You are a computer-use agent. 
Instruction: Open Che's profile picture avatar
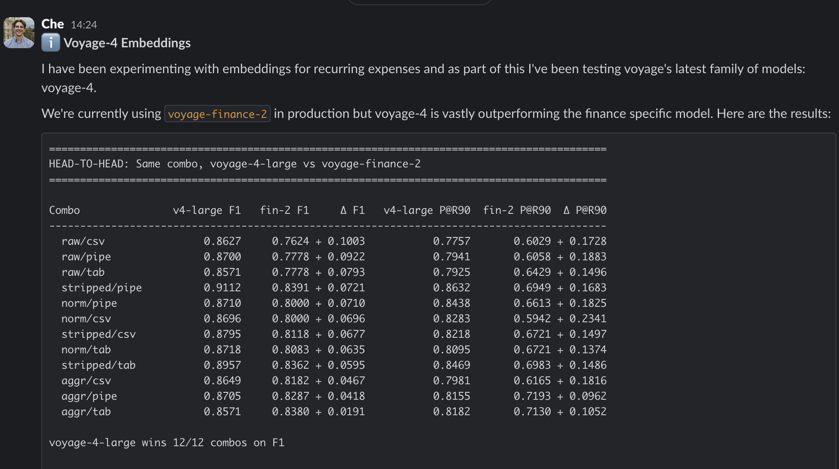tap(19, 33)
